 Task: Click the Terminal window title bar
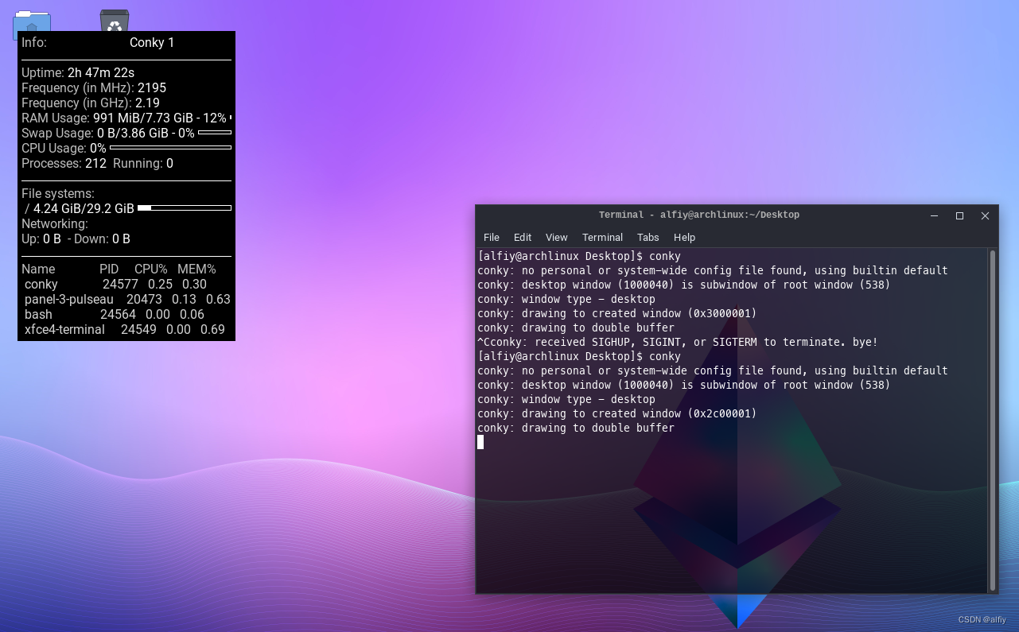pyautogui.click(x=699, y=215)
